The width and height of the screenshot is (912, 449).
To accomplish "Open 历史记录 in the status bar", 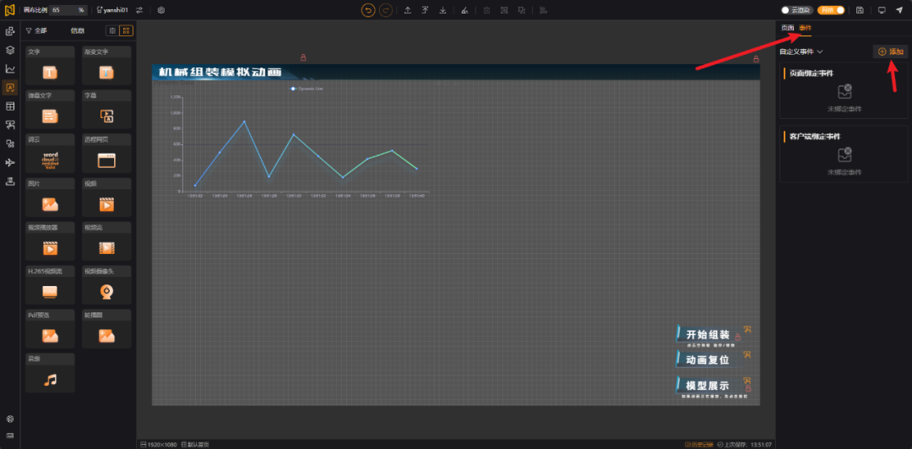I will [700, 444].
